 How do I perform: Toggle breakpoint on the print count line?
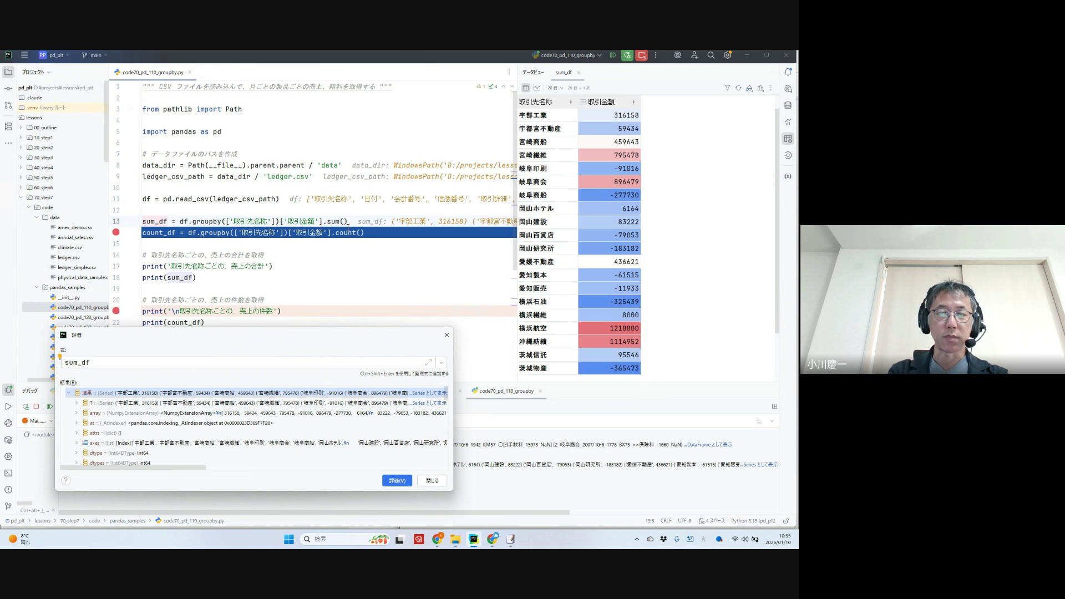point(116,311)
